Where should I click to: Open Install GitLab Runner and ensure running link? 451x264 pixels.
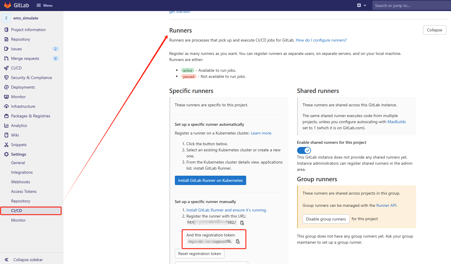(x=226, y=210)
